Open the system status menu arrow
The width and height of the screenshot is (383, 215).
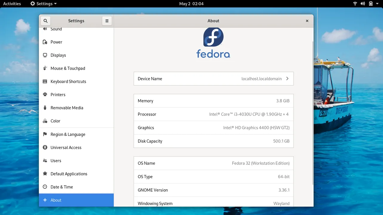[378, 4]
